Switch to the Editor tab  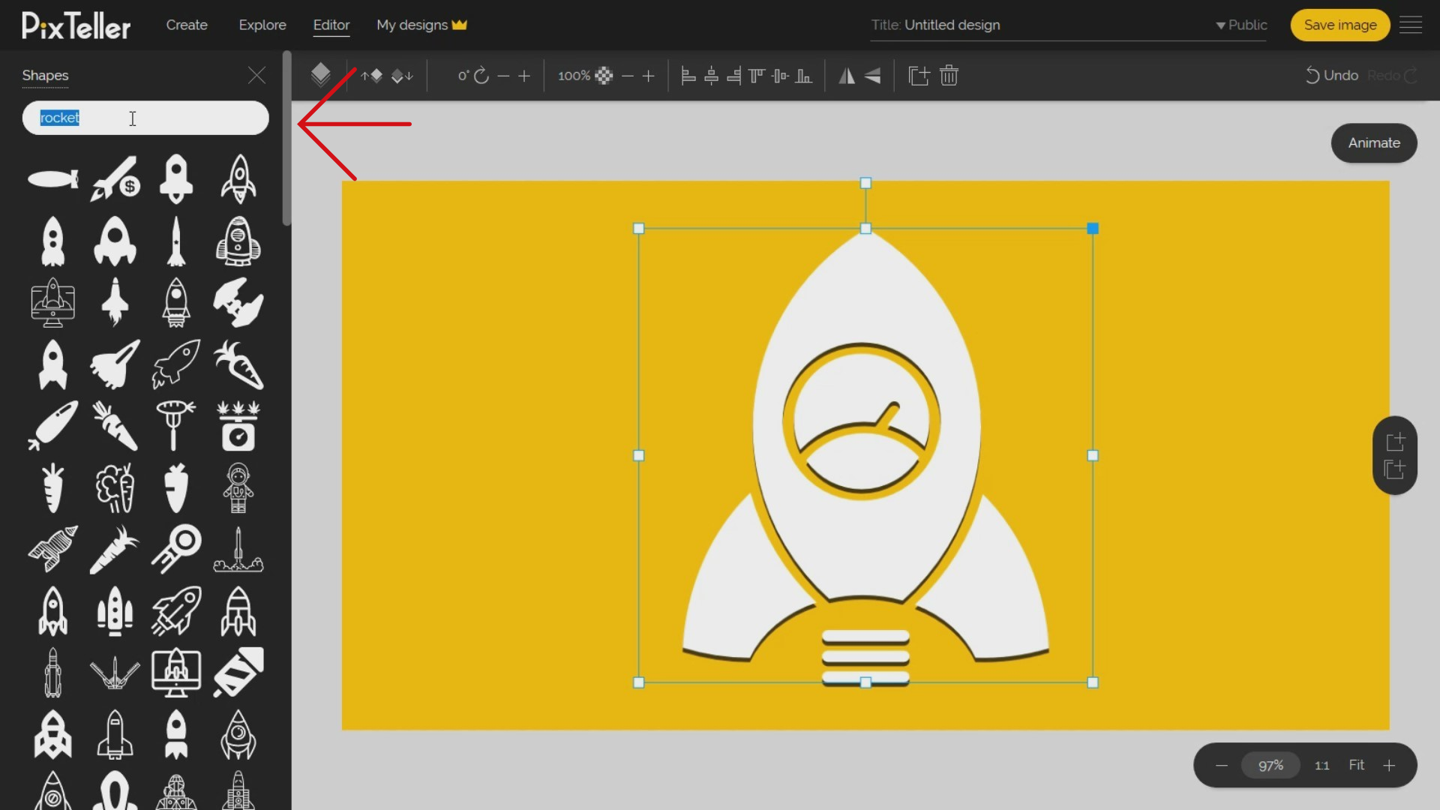[331, 25]
